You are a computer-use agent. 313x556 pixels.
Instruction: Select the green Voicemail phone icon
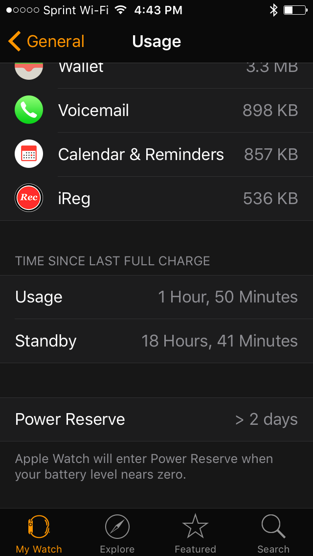pos(29,110)
